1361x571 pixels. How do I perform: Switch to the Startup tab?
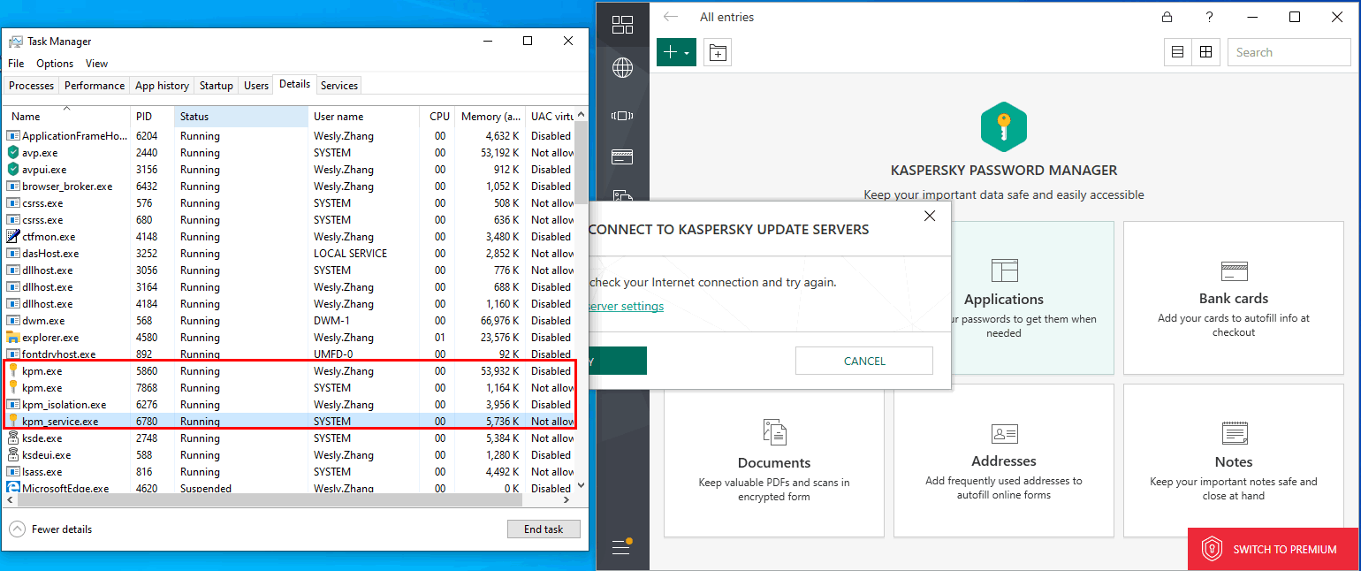[x=217, y=86]
